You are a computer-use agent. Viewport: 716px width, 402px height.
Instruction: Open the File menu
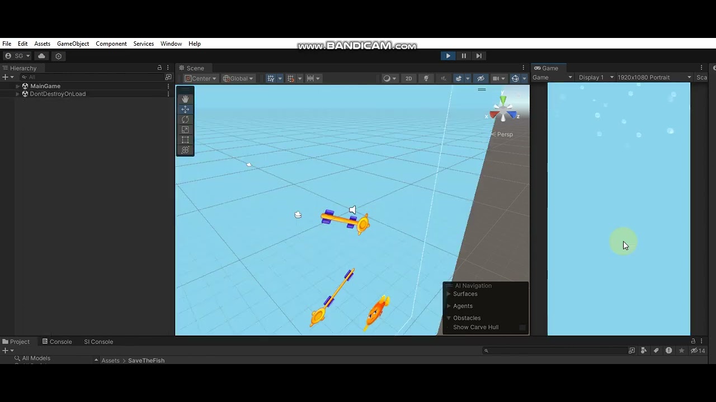pos(7,44)
